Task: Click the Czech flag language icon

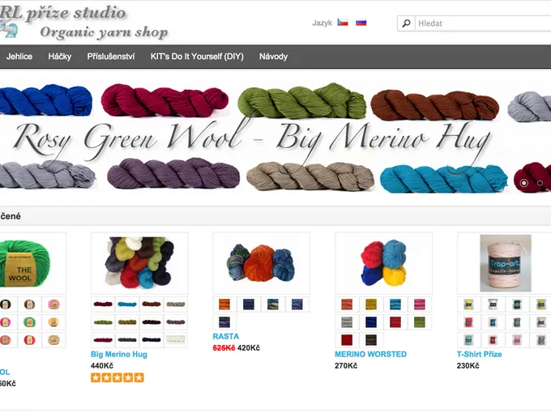Action: [343, 23]
